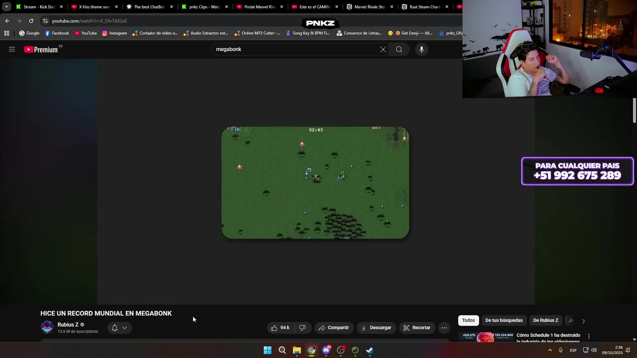Open Song Key & BPM Finder bookmark
The height and width of the screenshot is (358, 637).
pyautogui.click(x=308, y=33)
